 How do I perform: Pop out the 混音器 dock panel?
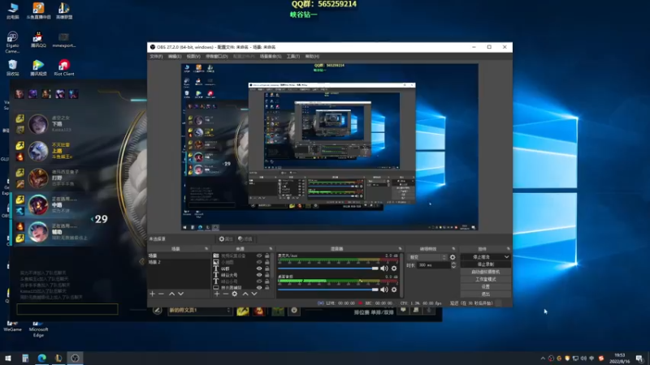(400, 249)
